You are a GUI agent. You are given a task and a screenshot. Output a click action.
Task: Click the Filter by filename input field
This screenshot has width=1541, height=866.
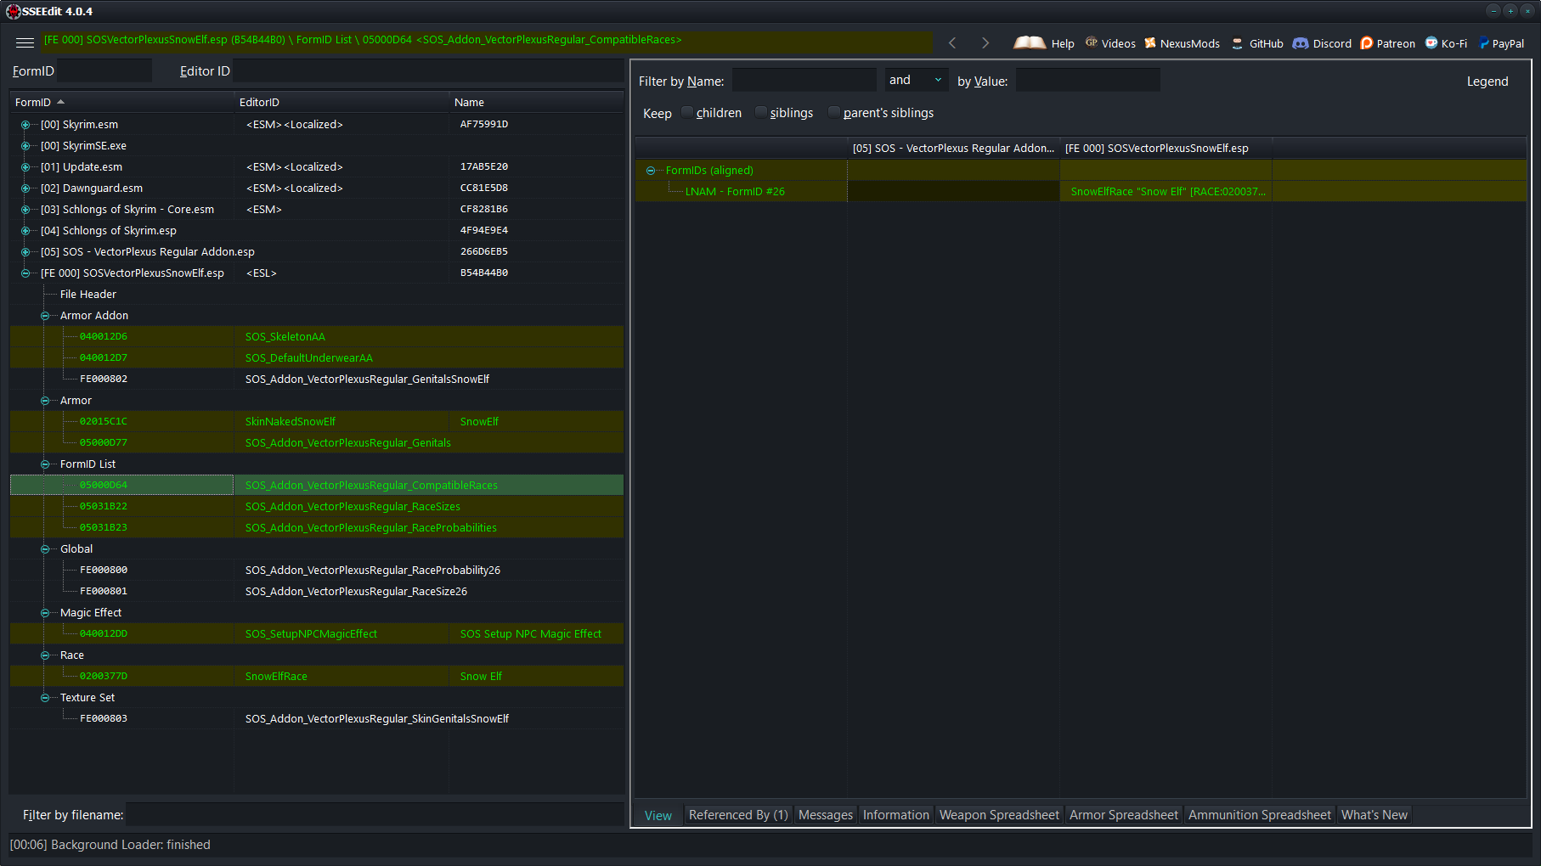point(374,815)
